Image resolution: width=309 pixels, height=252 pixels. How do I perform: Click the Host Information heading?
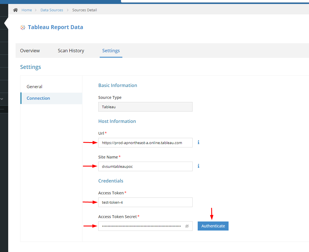pyautogui.click(x=117, y=121)
